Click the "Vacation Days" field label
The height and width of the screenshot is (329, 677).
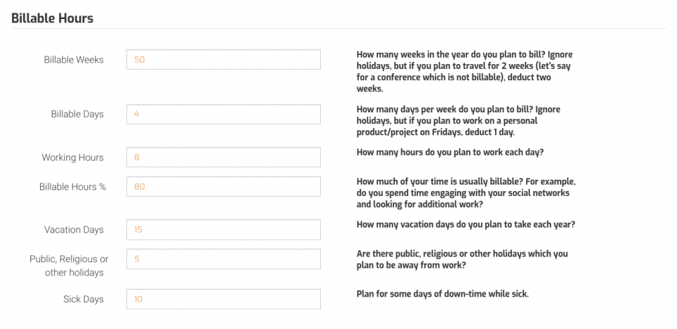[x=73, y=230]
